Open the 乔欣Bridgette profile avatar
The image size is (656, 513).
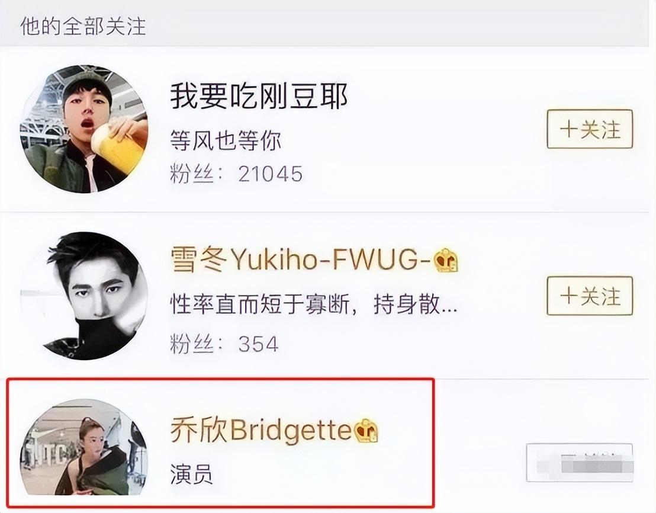(x=84, y=447)
